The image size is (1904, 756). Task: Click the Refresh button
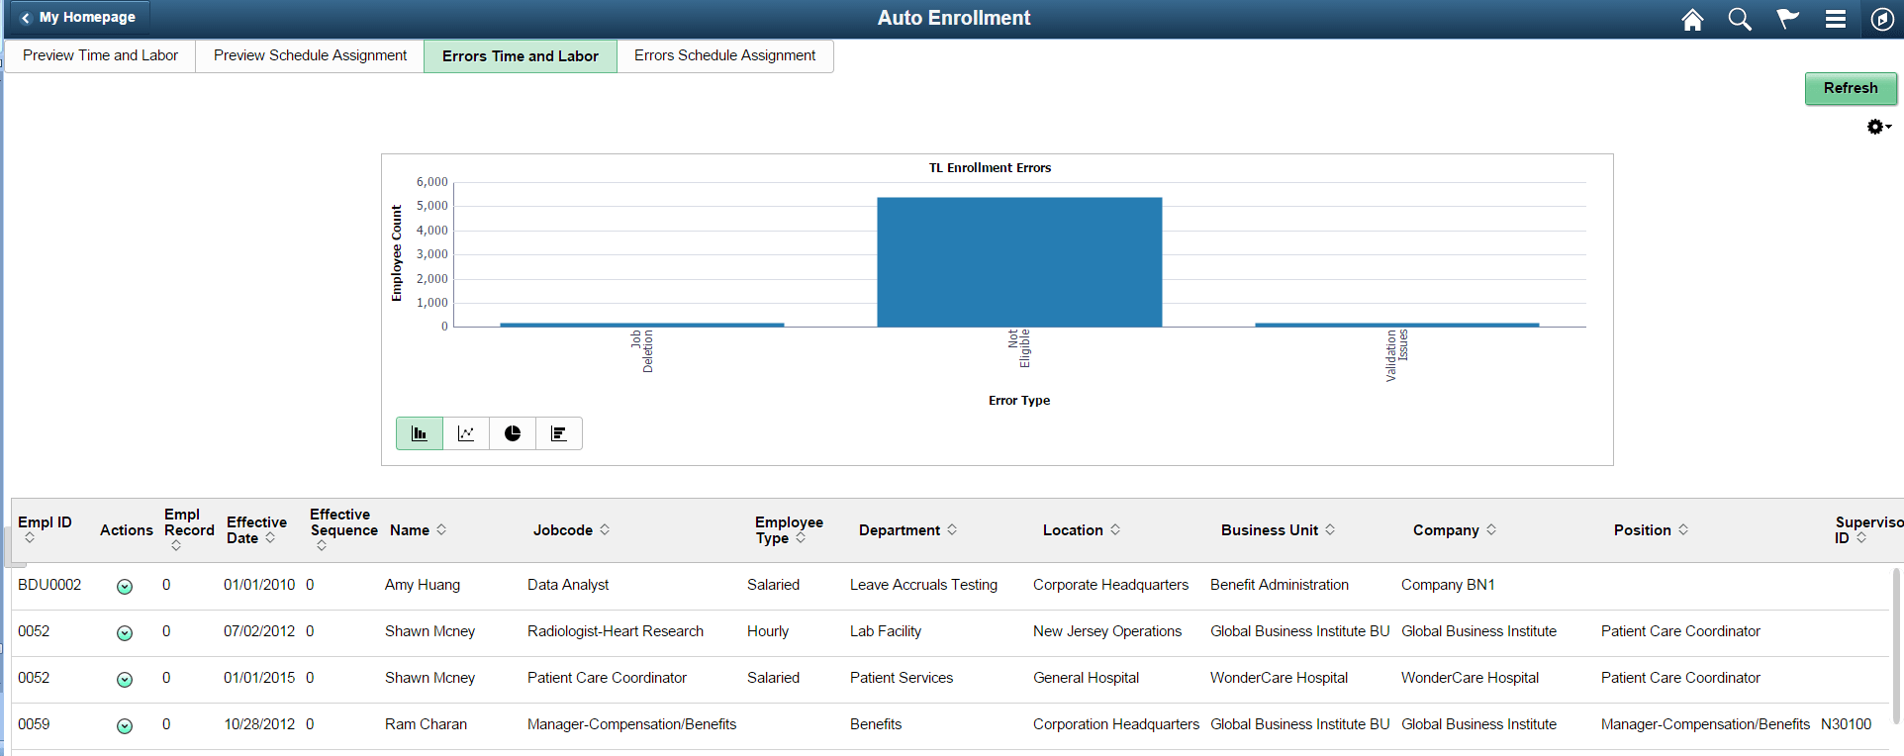1851,88
